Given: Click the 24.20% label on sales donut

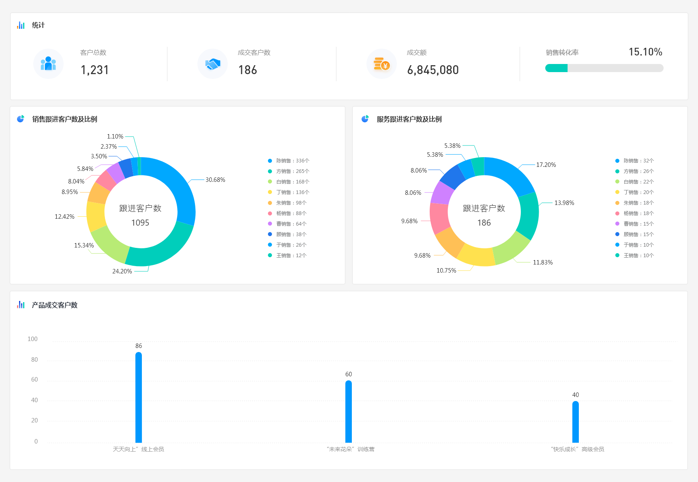Looking at the screenshot, I should tap(122, 271).
